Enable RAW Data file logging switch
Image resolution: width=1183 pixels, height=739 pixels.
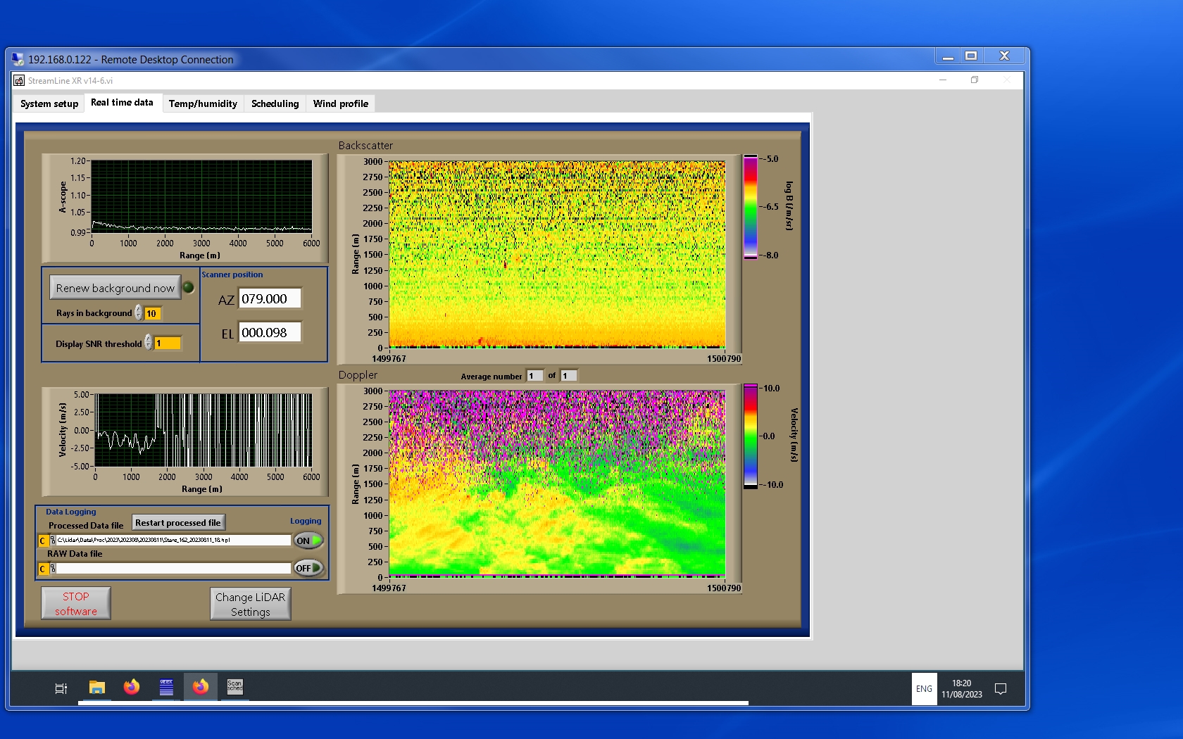pyautogui.click(x=308, y=568)
